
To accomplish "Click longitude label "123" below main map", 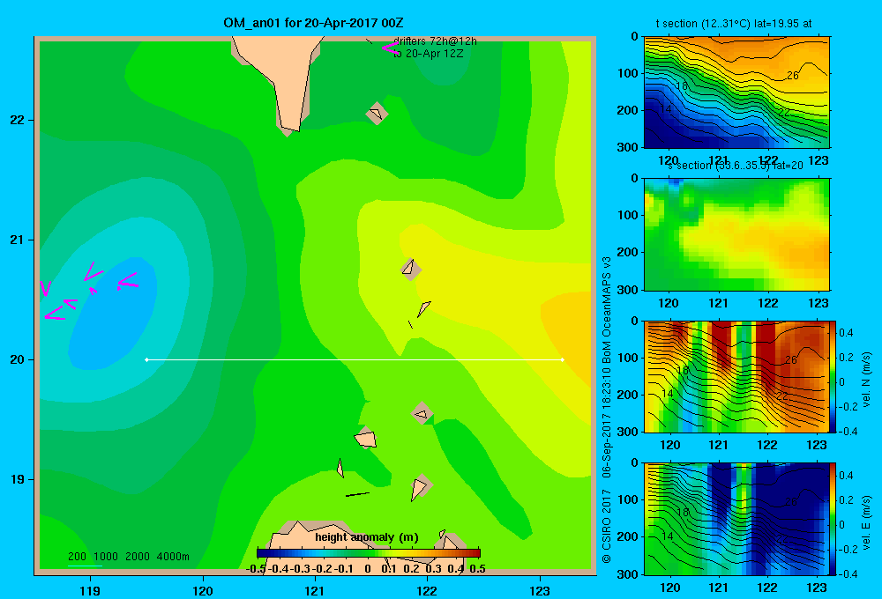I will [x=540, y=590].
